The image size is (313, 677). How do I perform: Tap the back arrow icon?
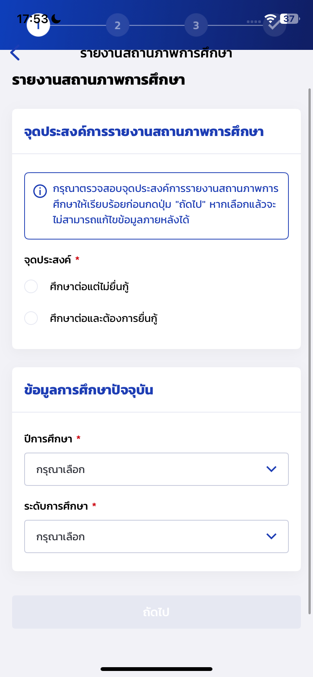coord(15,53)
